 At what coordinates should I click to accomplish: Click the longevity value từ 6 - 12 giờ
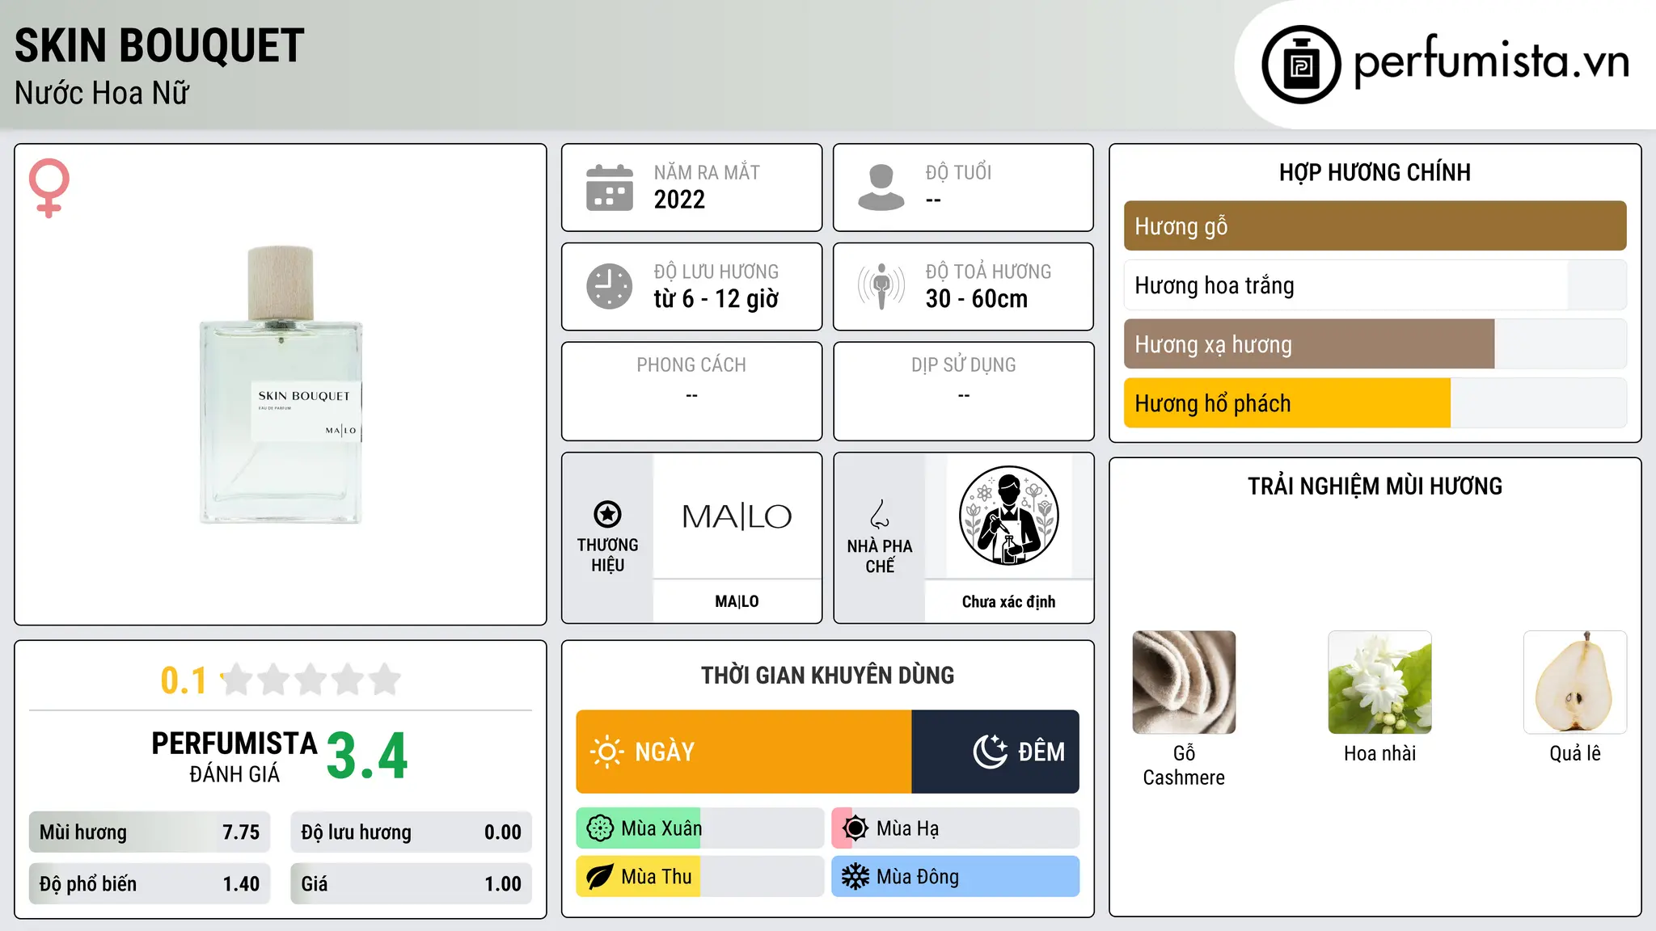716,299
